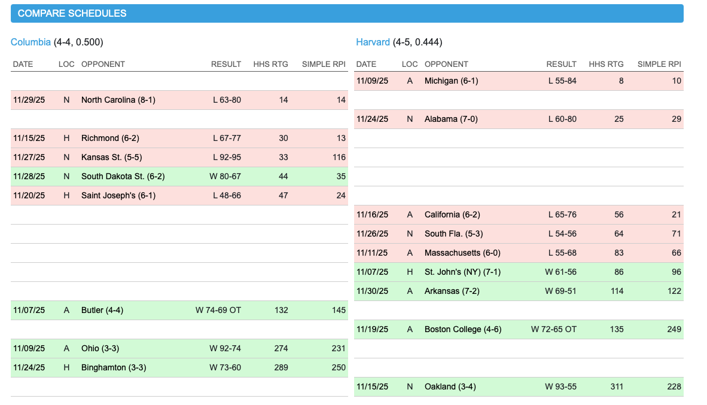Click the Alabama (7-0) opponent cell

451,119
